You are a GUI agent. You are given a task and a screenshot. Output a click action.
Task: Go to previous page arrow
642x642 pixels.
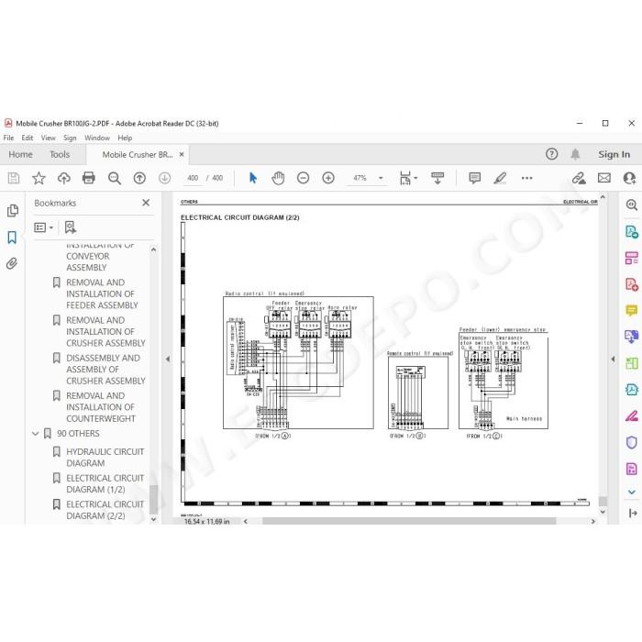[x=139, y=178]
